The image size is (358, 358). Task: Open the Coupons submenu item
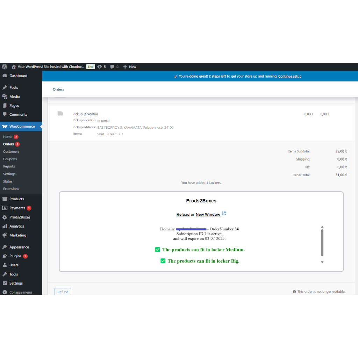tap(10, 159)
